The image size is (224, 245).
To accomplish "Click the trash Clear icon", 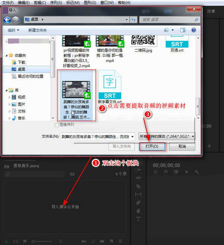I will coord(120,241).
